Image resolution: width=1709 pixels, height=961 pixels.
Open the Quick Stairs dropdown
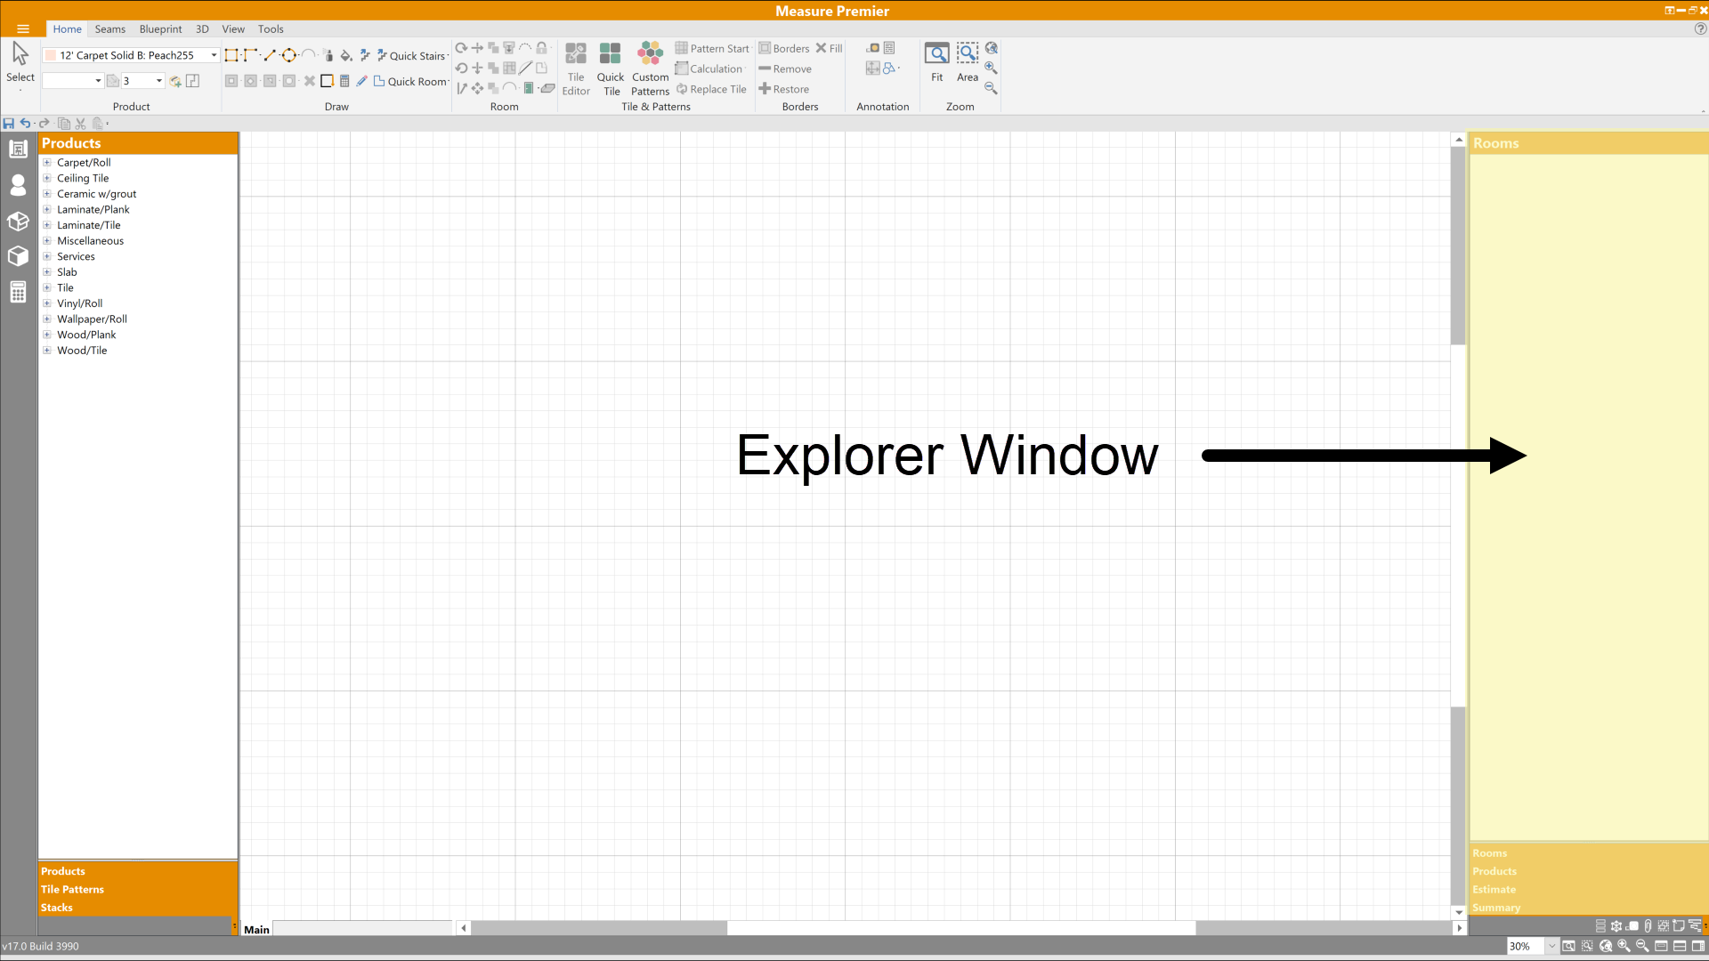pyautogui.click(x=448, y=55)
